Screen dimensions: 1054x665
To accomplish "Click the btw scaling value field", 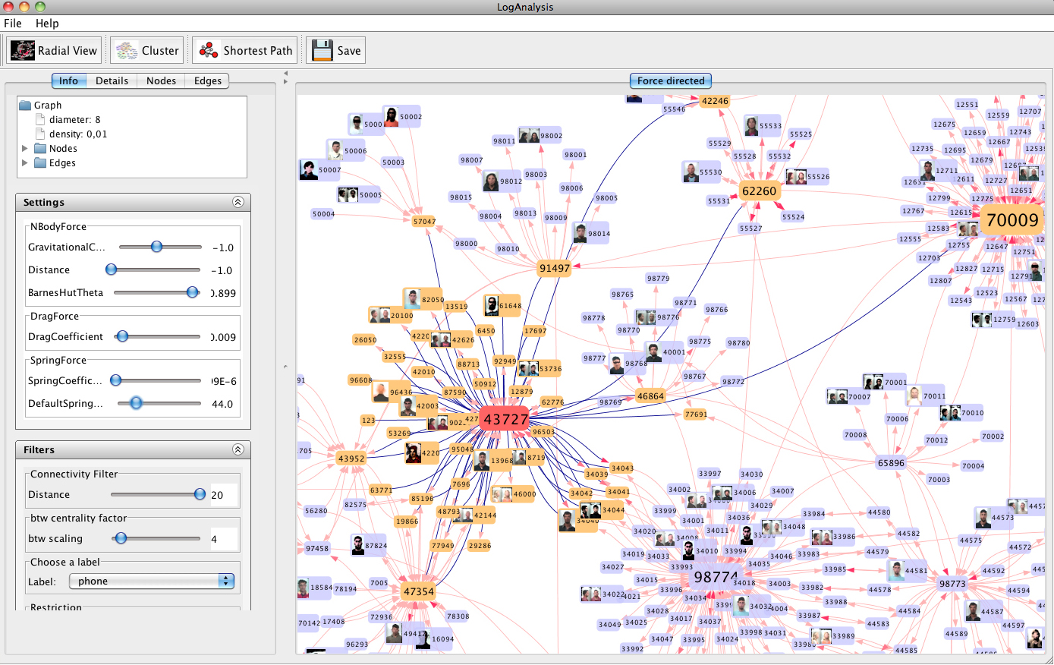I will coord(224,539).
